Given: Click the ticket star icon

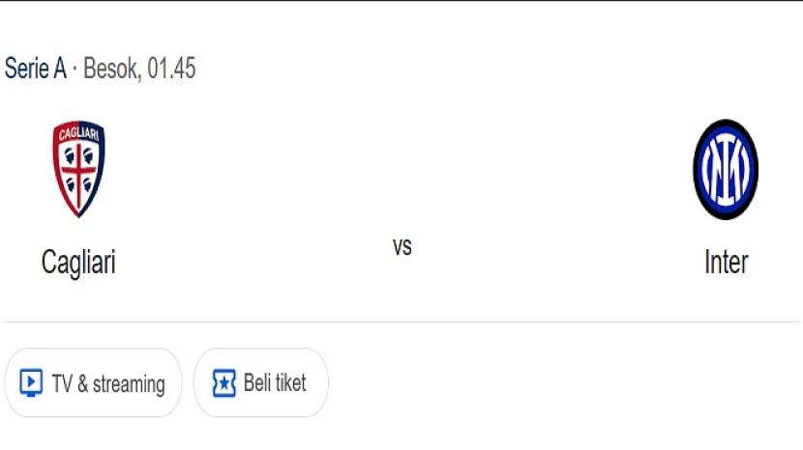Looking at the screenshot, I should coord(223,383).
